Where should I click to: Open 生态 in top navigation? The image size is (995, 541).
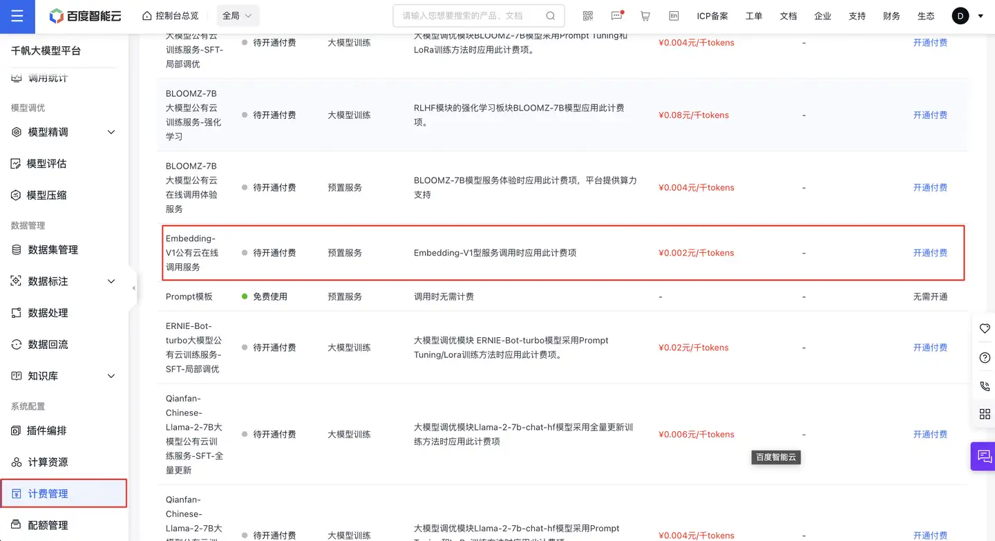coord(926,16)
